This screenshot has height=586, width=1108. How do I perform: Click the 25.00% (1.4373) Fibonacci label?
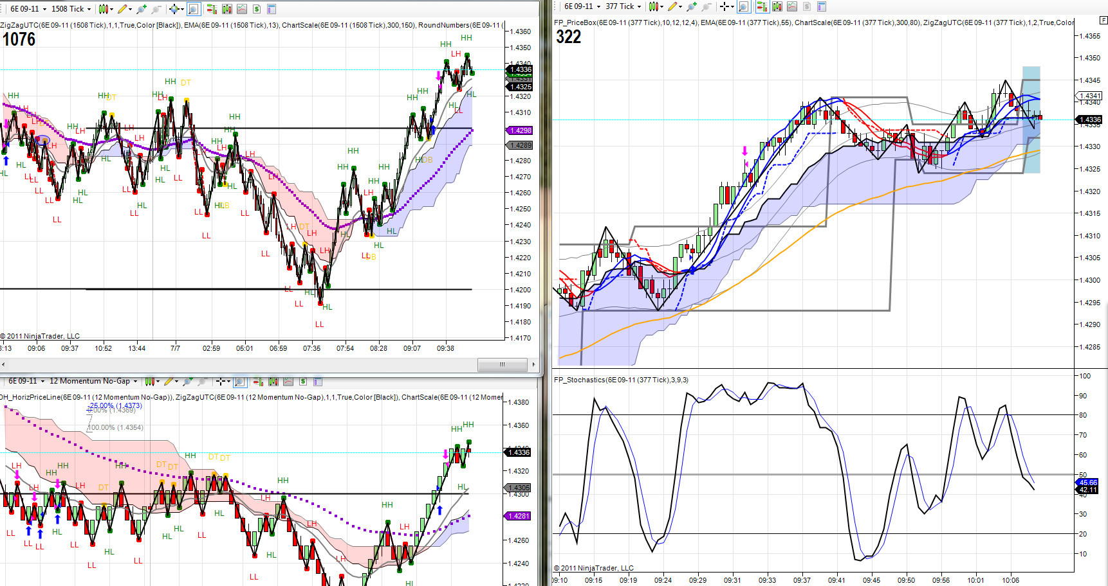coord(116,405)
